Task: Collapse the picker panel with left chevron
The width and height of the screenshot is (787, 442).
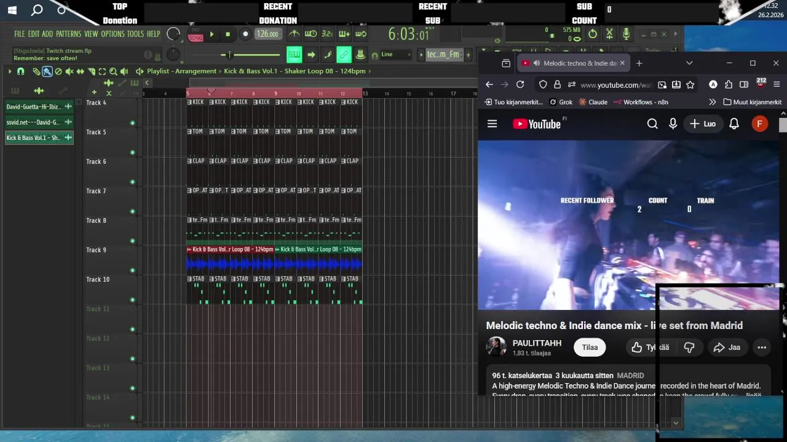Action: pos(147,83)
